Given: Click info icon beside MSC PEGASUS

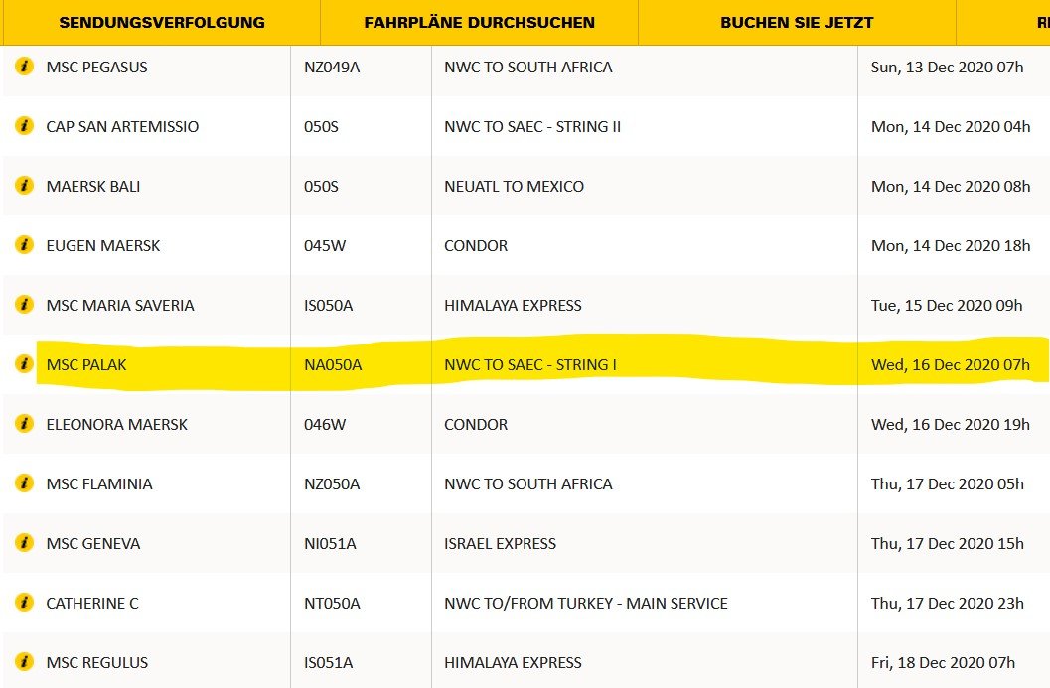Looking at the screenshot, I should click(25, 67).
